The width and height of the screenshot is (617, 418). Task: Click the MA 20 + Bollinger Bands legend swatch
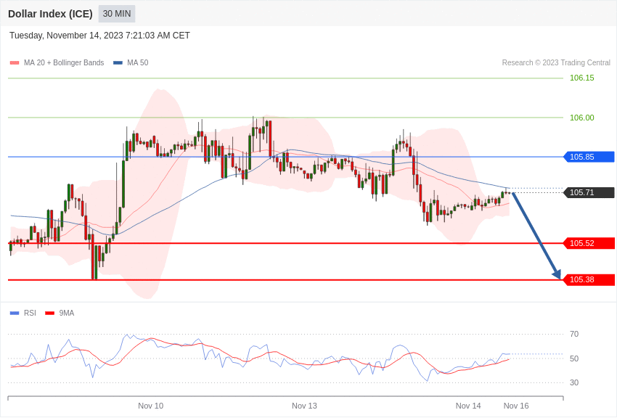click(x=15, y=63)
